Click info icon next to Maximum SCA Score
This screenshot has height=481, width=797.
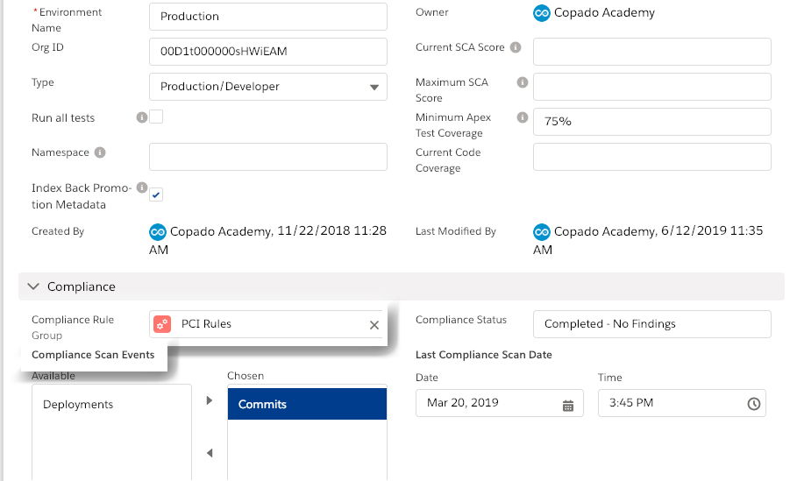coord(522,82)
